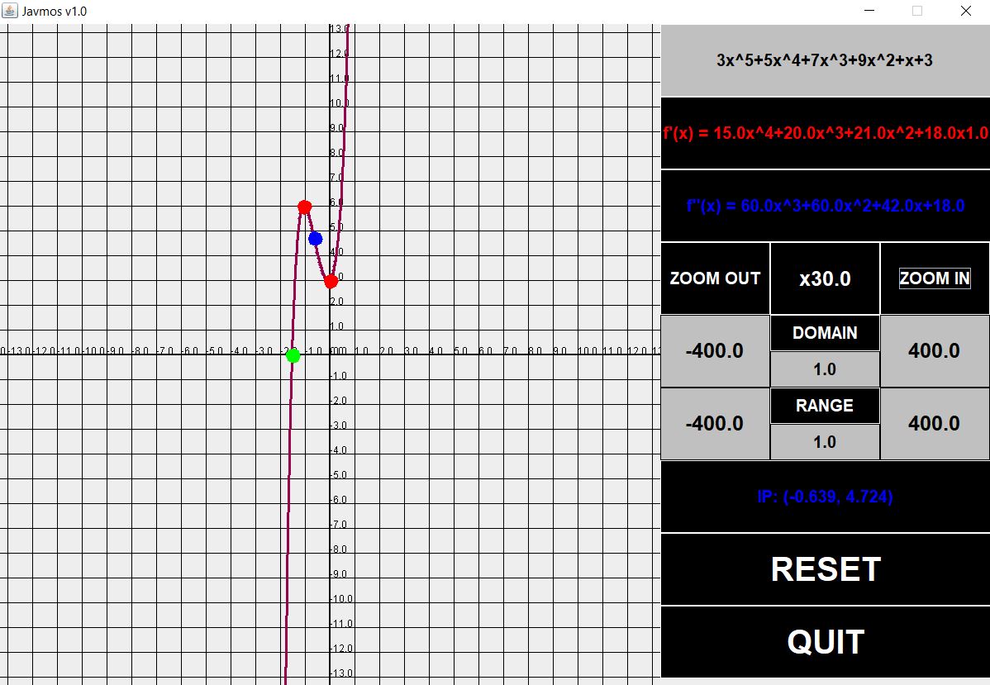The image size is (990, 685).
Task: Click the Javmos Java icon in title bar
Action: tap(9, 11)
